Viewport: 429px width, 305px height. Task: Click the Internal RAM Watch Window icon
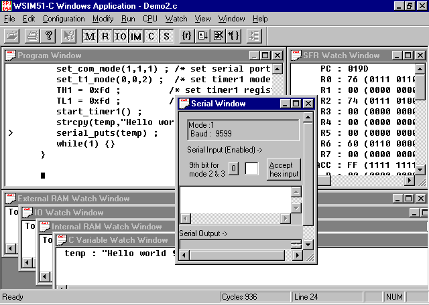(45, 226)
